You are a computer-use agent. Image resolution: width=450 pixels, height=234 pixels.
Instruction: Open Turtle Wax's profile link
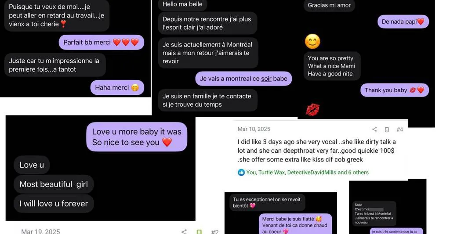click(271, 173)
